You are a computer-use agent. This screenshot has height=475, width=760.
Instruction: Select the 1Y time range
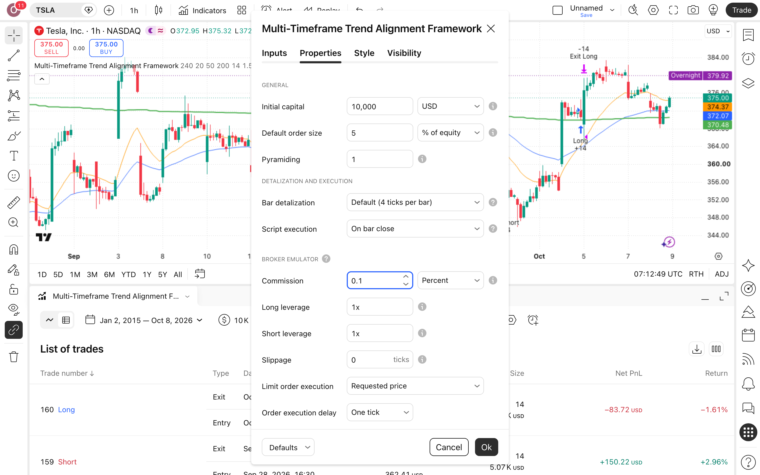click(147, 274)
